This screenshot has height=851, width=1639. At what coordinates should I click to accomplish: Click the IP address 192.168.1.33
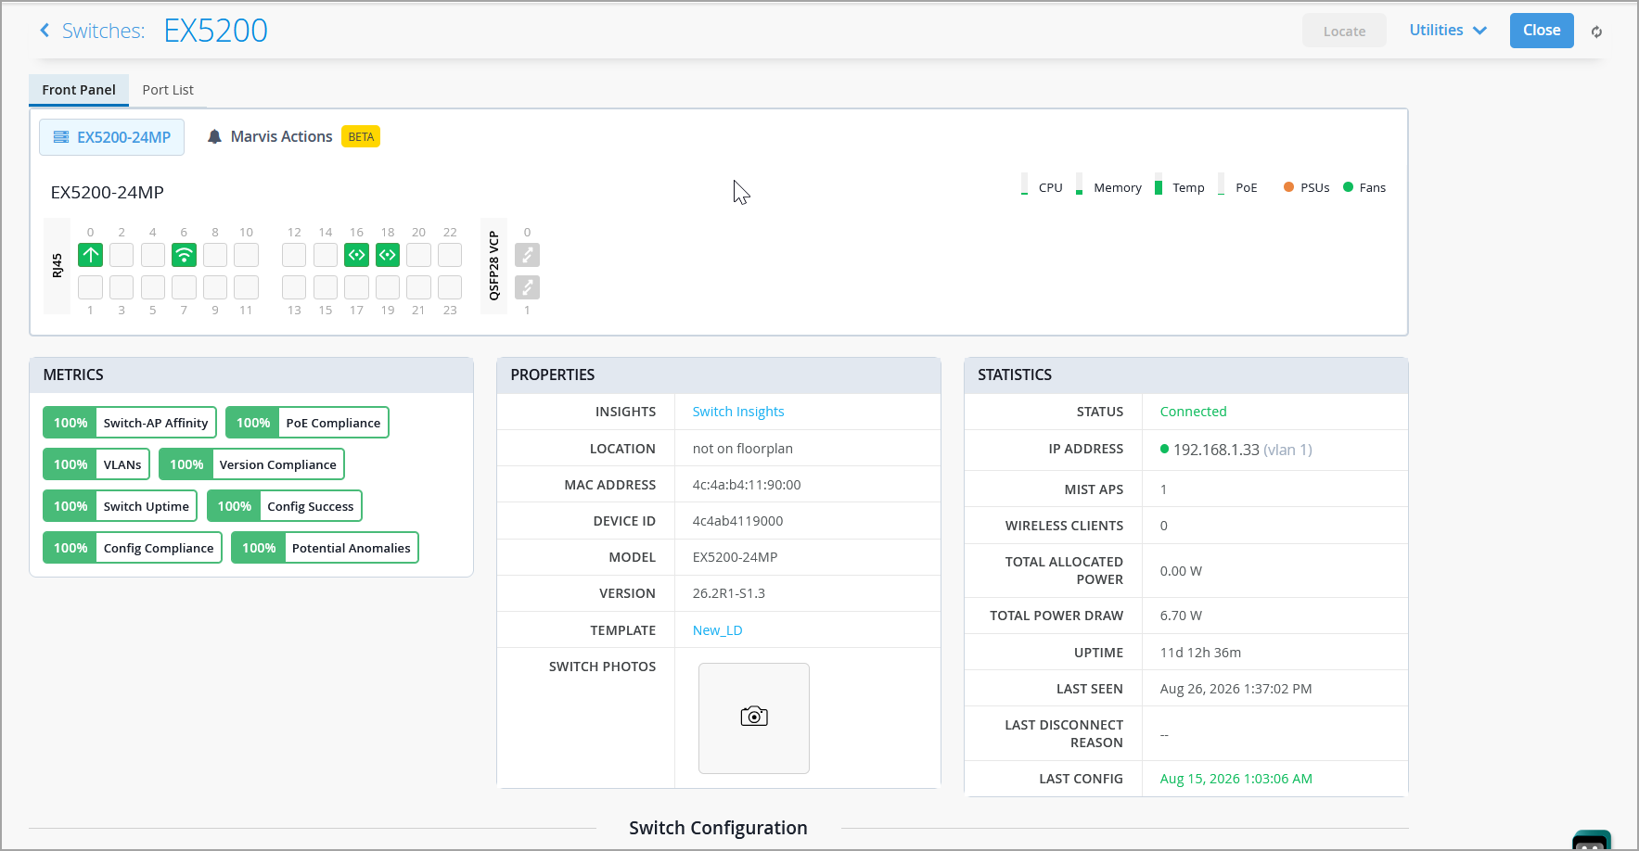(x=1216, y=450)
